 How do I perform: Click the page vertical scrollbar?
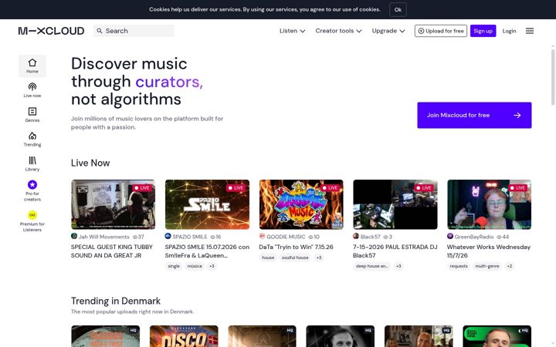[553, 77]
